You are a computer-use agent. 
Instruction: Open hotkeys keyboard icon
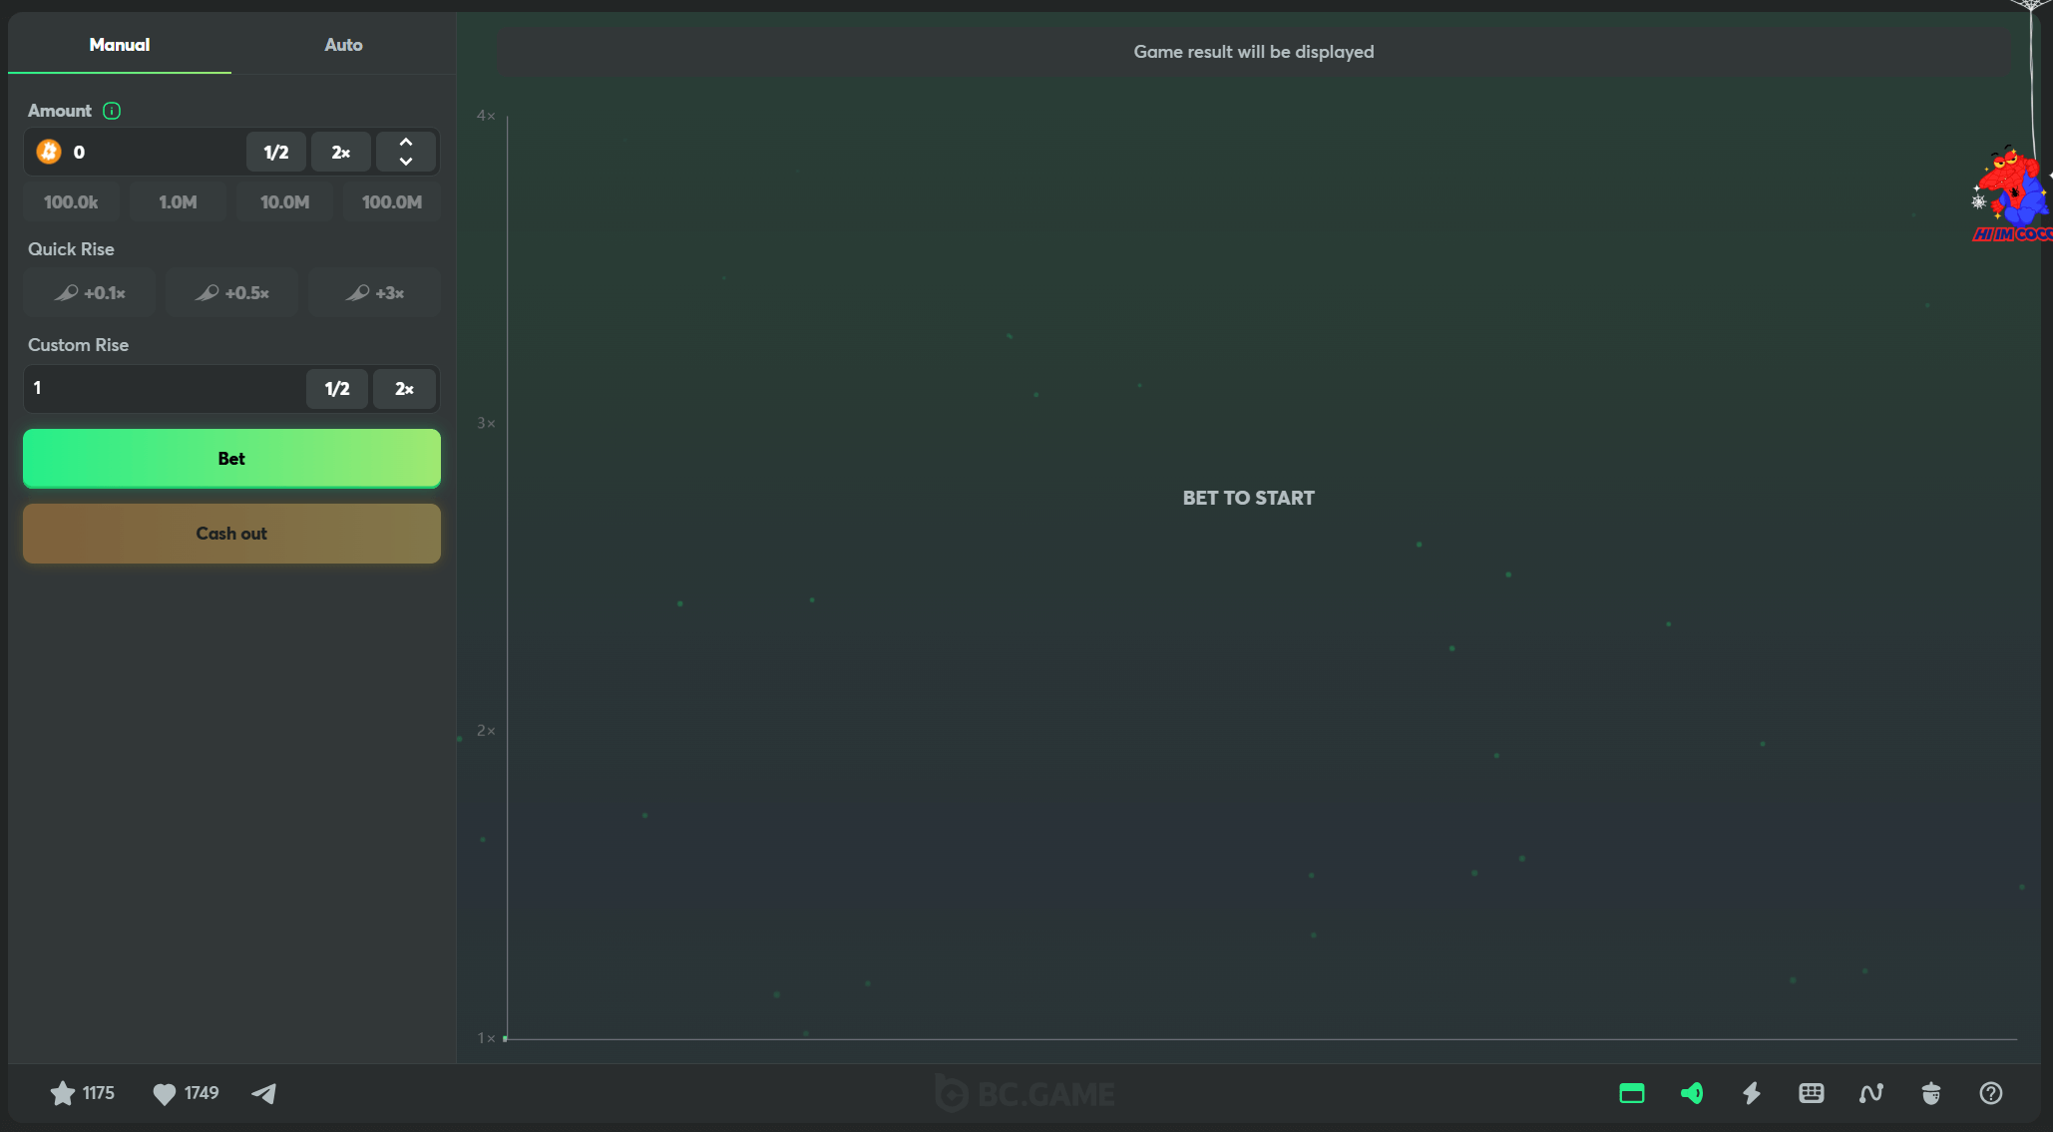(1812, 1093)
